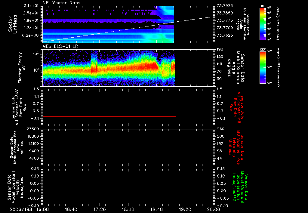Select the 'NPI Vector Data' panel title
Screen dimensions: 308x213
(61, 3)
